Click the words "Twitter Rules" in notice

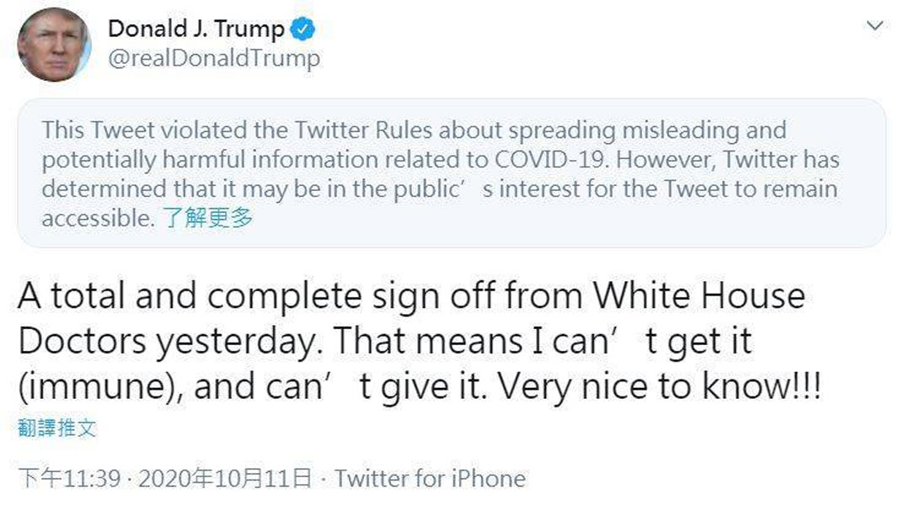[x=363, y=130]
